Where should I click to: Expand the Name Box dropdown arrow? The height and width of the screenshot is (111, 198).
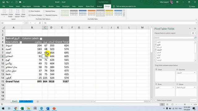pos(23,23)
